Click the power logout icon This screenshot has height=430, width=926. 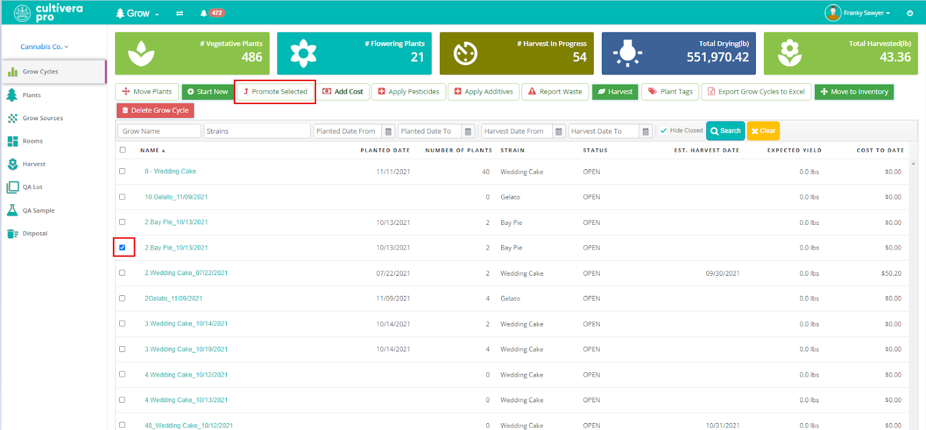910,13
